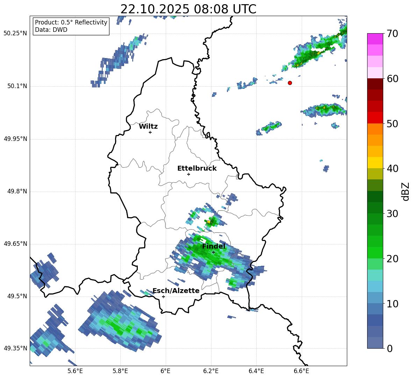414x378 pixels.
Task: Click the 10 colorbar tick label
Action: (392, 304)
